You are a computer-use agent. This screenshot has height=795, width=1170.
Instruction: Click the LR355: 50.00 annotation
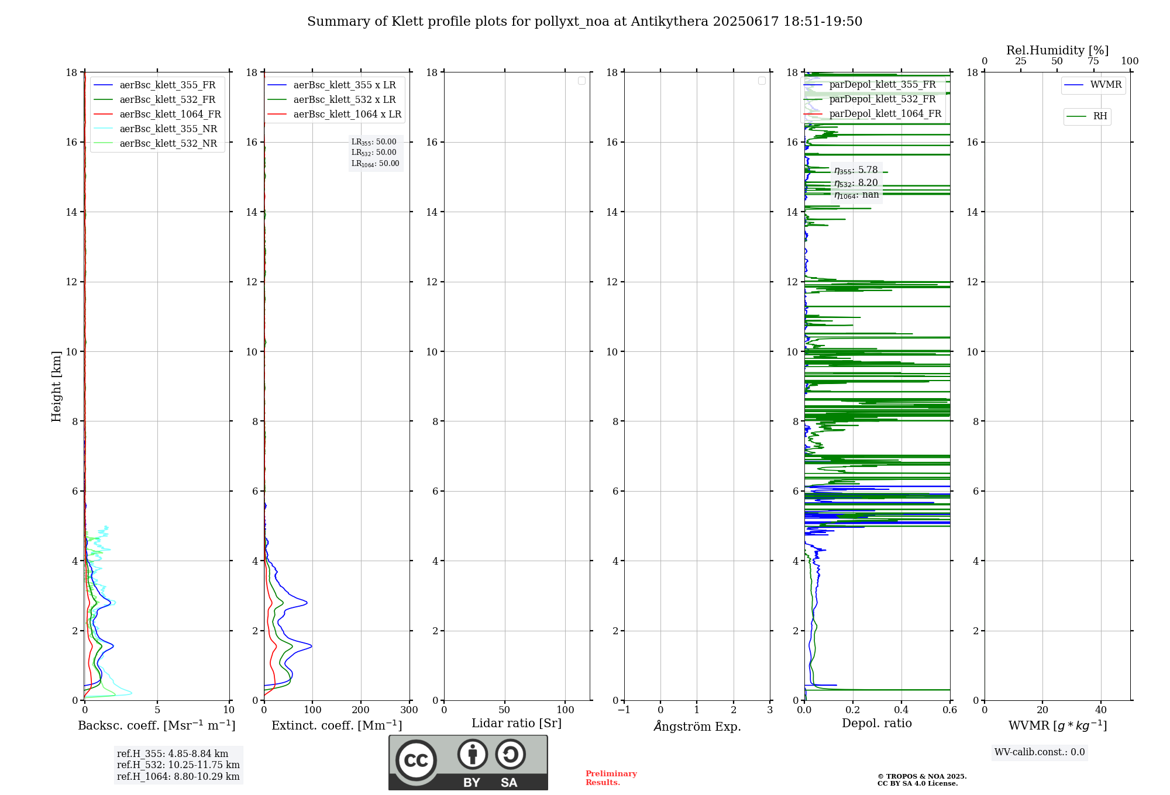point(374,142)
